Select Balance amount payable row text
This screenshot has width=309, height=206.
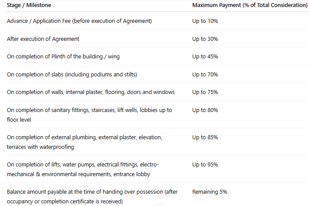[92, 196]
